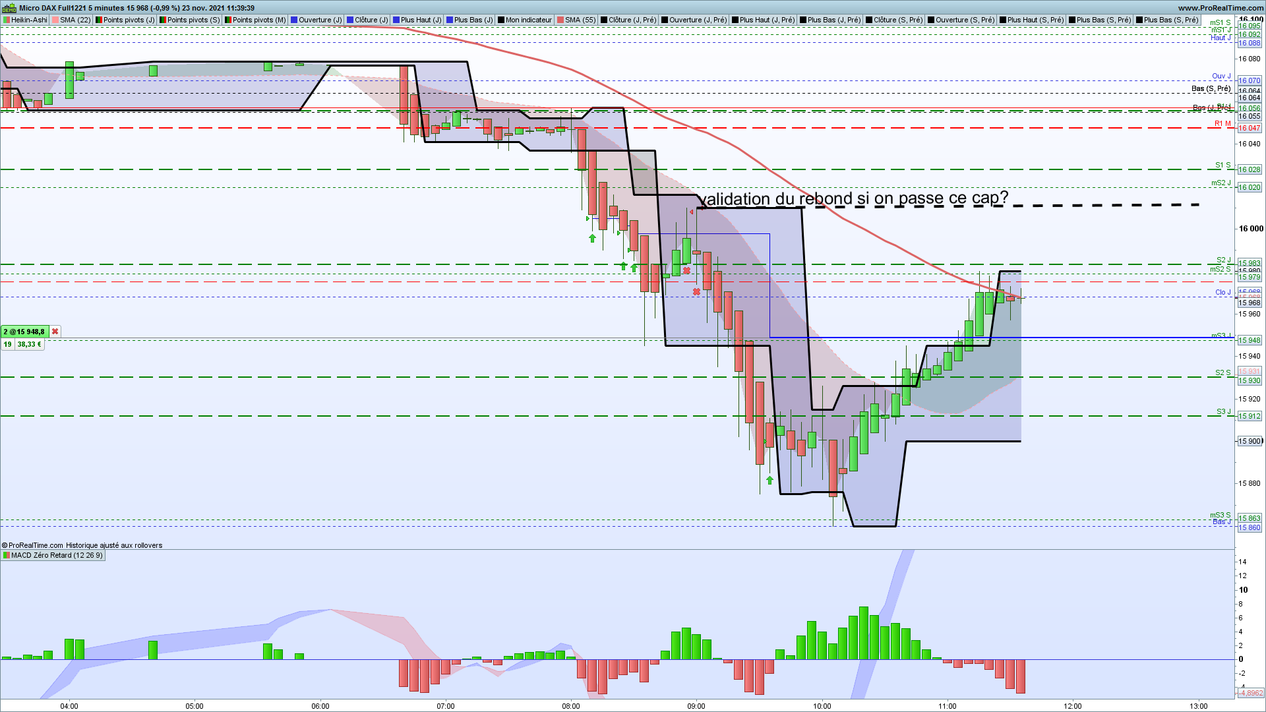Click the Plus Haut (S, Pré) black icon
This screenshot has height=712, width=1266.
coord(1003,20)
